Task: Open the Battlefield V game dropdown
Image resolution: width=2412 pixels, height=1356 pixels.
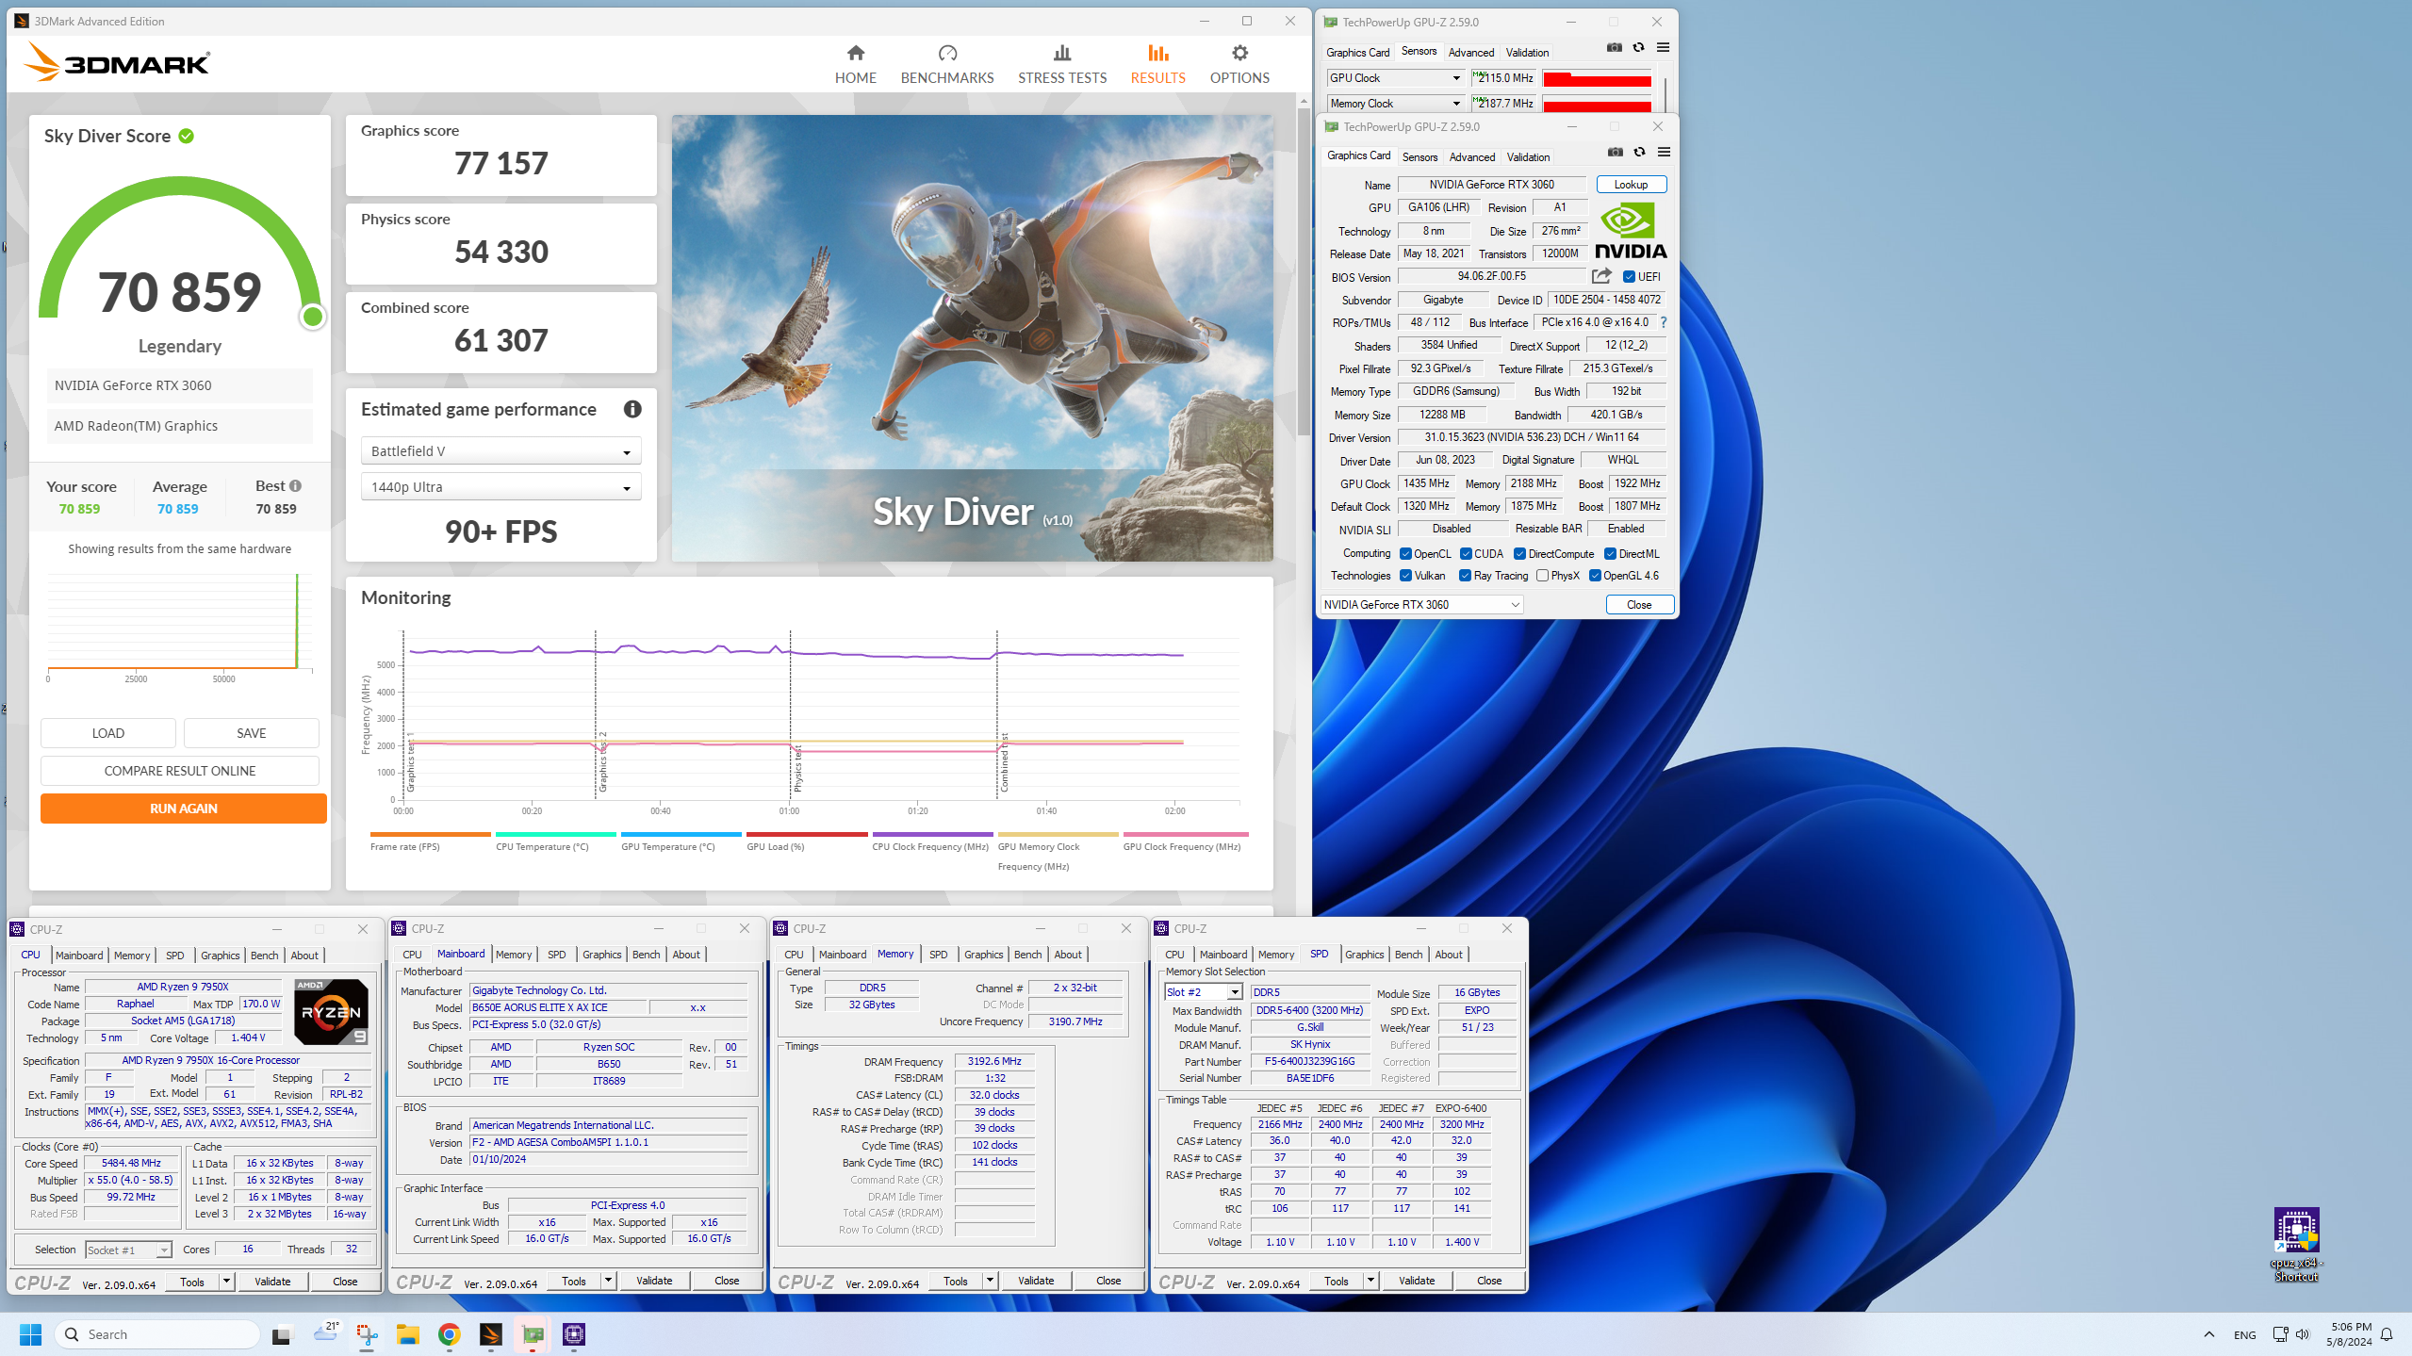Action: [x=500, y=451]
